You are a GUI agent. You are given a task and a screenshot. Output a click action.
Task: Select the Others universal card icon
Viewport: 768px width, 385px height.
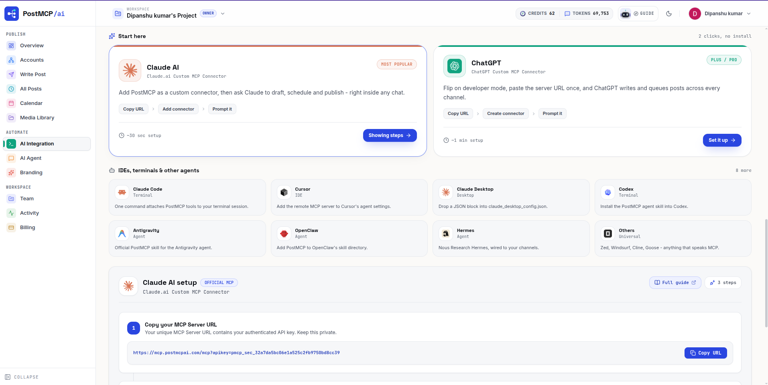(x=608, y=234)
